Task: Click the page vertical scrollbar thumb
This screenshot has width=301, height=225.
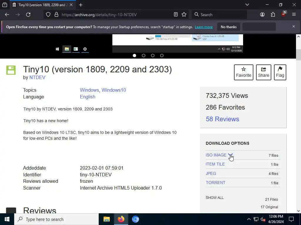Action: pos(299,55)
